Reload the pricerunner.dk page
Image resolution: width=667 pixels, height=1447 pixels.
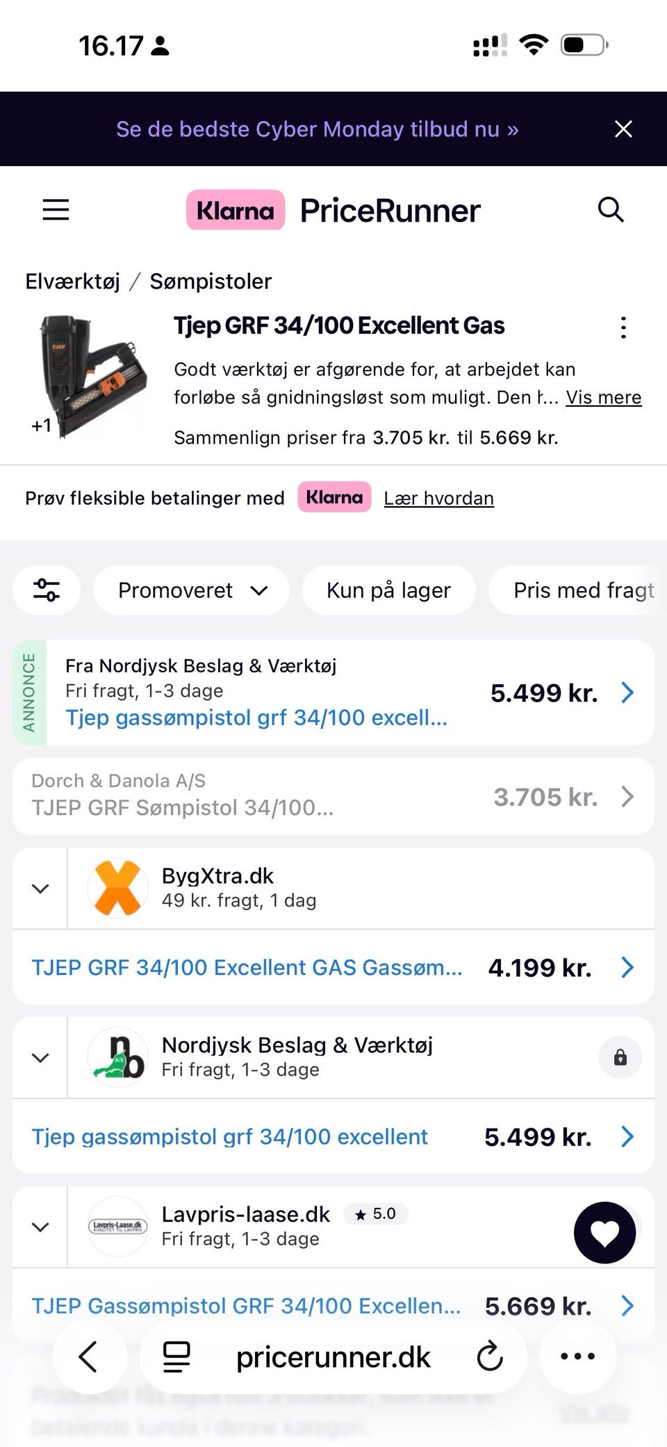tap(490, 1357)
